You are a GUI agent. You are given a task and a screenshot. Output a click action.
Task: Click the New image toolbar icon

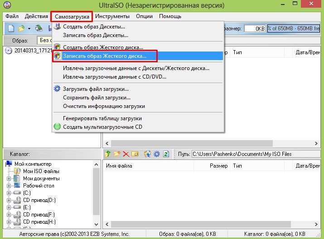pos(10,28)
